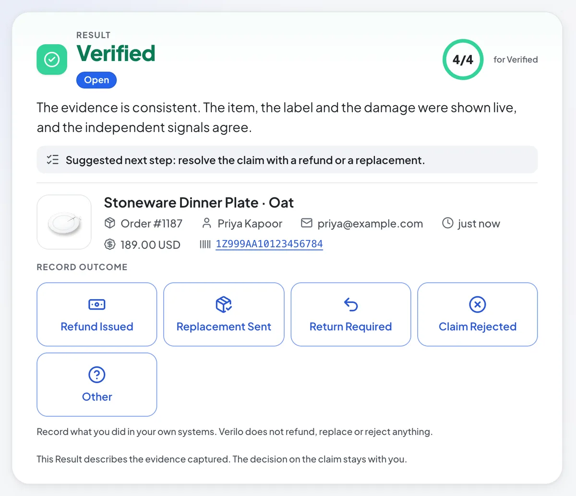Viewport: 576px width, 496px height.
Task: Click the 189.00 USD amount
Action: (150, 245)
